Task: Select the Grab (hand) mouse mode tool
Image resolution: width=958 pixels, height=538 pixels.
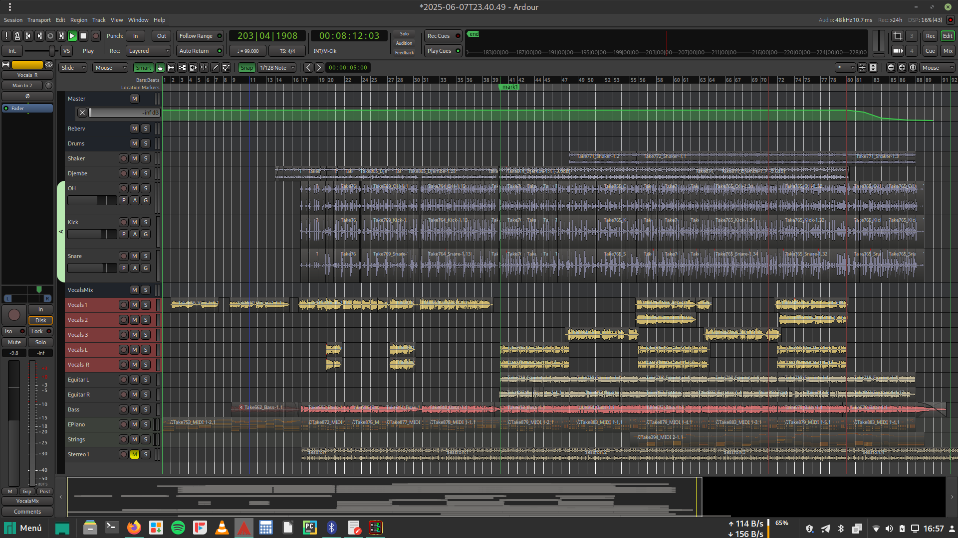Action: pyautogui.click(x=160, y=68)
